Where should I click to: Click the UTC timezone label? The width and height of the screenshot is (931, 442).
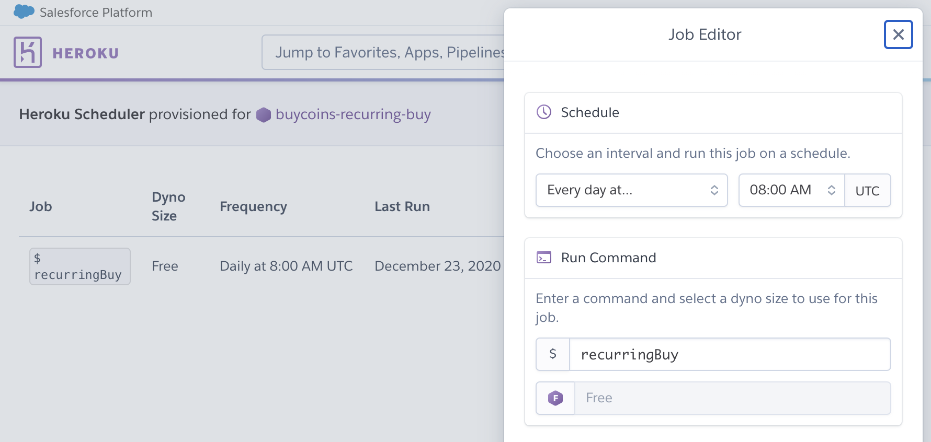point(867,191)
